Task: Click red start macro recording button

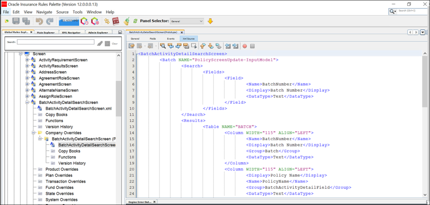Action: (x=244, y=46)
